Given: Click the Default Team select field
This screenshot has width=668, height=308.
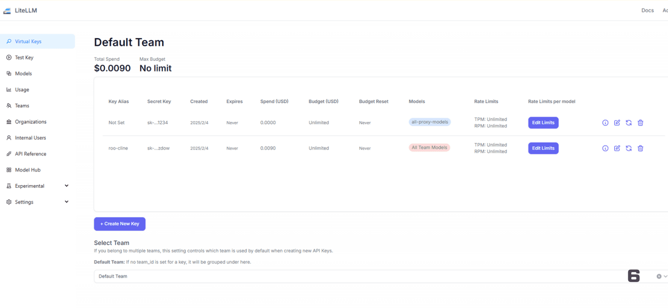Looking at the screenshot, I should click(x=342, y=276).
